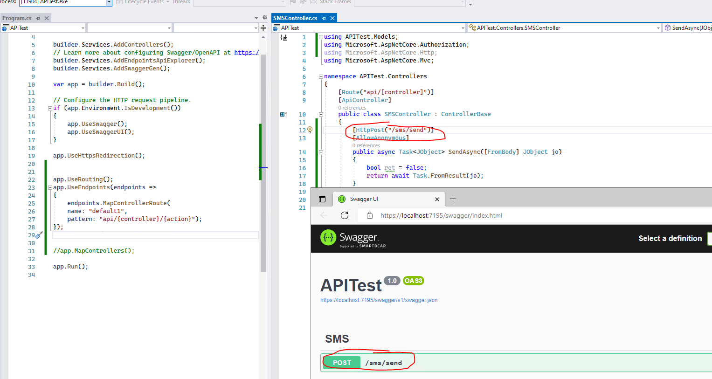Click the 0 references lens above SMSController class
Viewport: 712px width, 379px height.
click(x=352, y=108)
